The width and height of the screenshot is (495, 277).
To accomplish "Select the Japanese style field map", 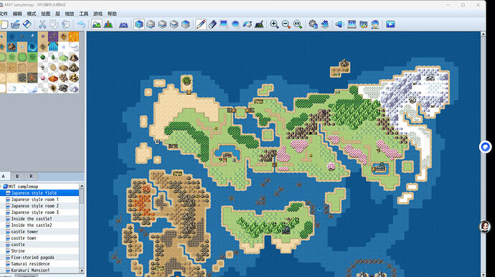I will [39, 193].
